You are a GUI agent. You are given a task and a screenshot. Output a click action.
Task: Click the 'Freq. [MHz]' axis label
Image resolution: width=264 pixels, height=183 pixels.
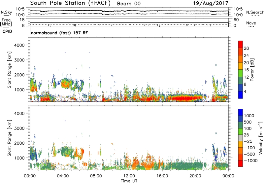[6, 22]
